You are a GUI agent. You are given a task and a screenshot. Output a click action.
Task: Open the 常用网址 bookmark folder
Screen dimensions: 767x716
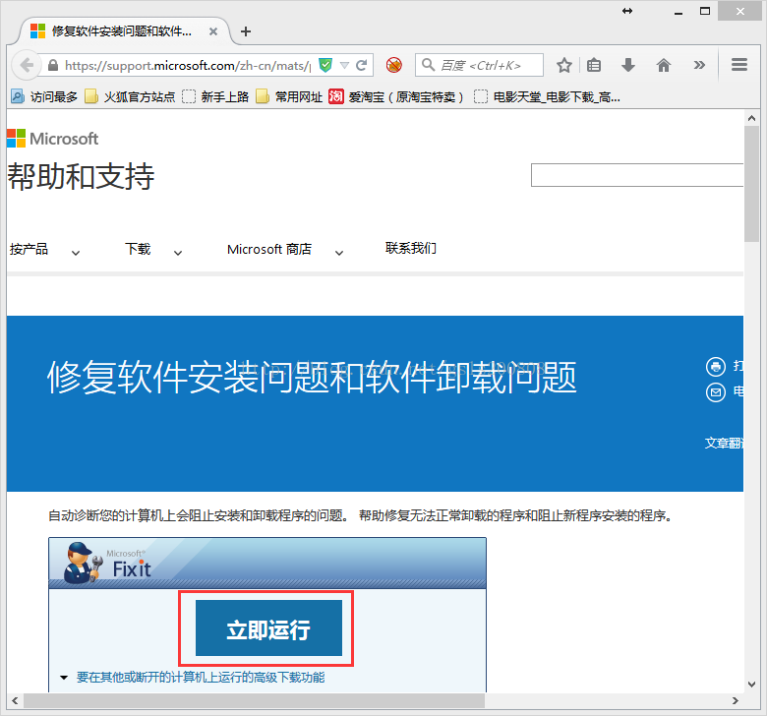(x=289, y=97)
